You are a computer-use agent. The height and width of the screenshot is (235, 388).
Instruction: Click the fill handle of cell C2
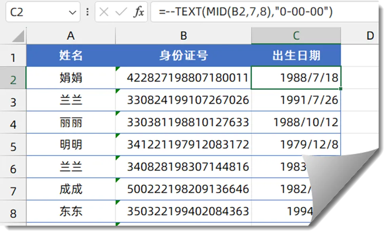340,89
